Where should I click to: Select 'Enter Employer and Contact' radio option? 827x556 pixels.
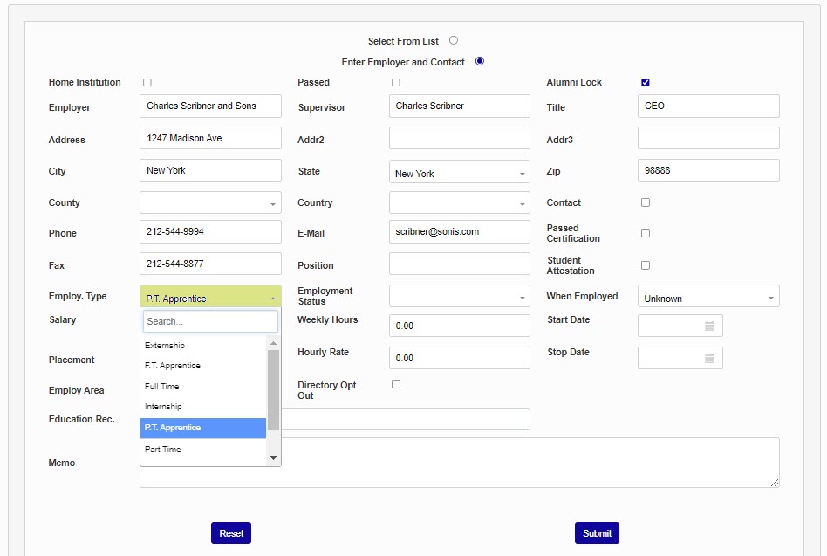click(x=480, y=61)
